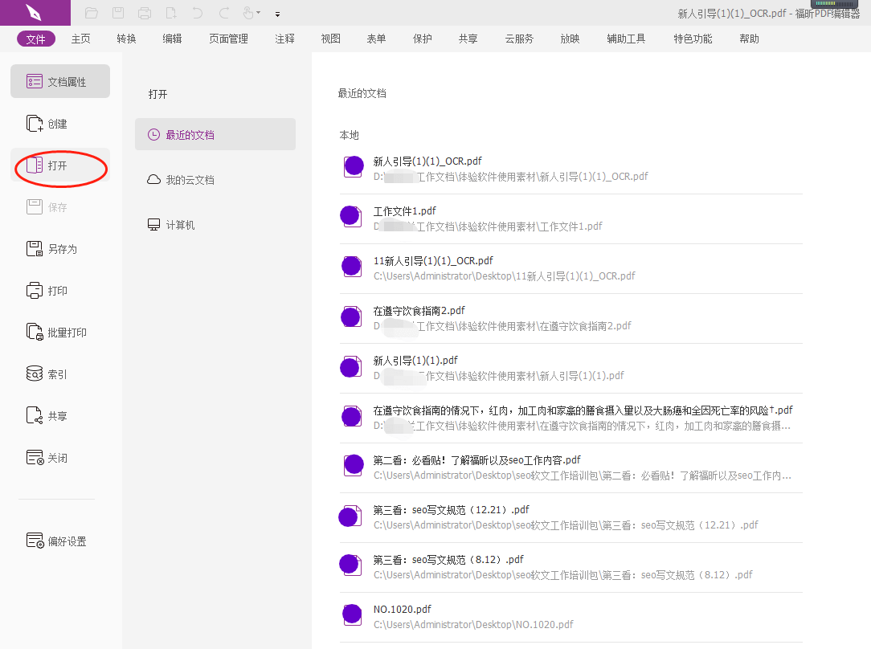Select My Cloud Documents (我的云文档)
This screenshot has width=871, height=649.
190,180
